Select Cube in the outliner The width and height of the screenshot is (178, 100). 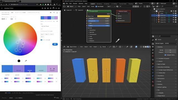(162, 13)
